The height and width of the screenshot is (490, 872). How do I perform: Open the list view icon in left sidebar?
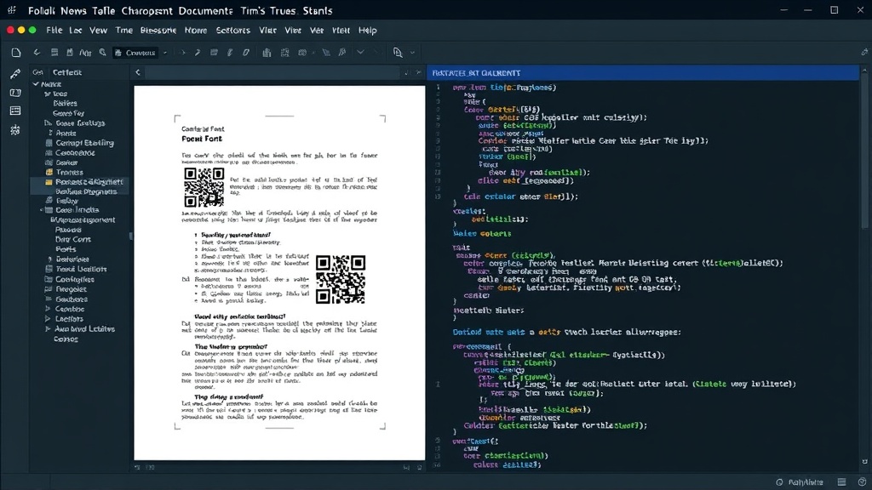click(15, 111)
